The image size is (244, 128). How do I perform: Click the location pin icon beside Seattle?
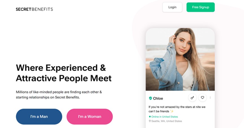coord(150,121)
